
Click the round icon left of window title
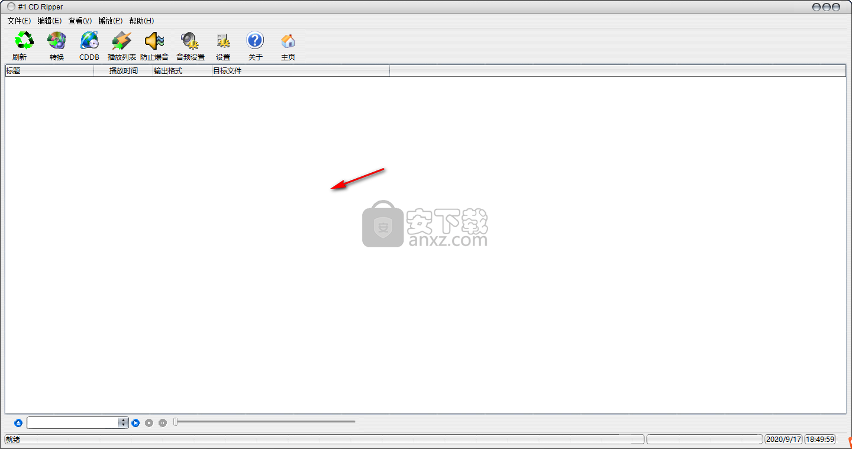(x=11, y=7)
